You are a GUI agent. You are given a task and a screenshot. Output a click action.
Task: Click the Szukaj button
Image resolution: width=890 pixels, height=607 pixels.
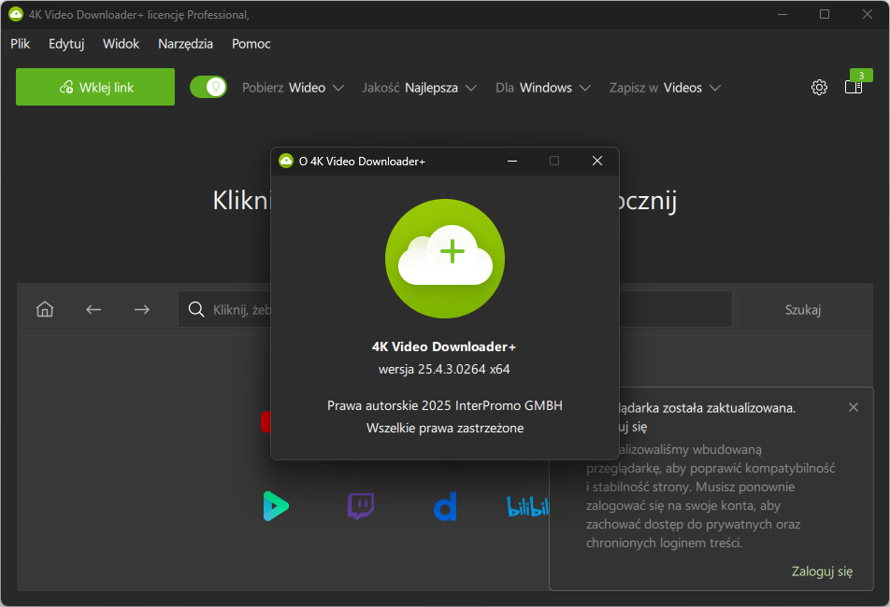802,310
